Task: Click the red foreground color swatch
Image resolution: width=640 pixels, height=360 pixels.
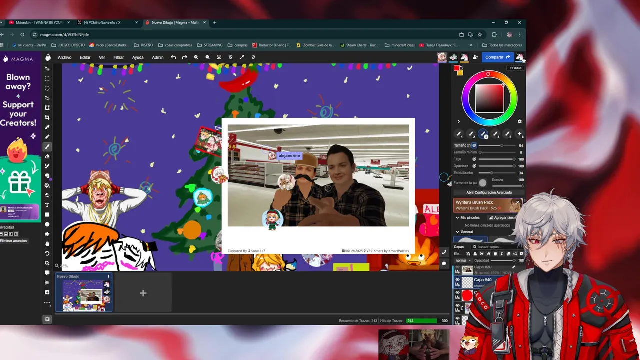Action: pos(457,69)
